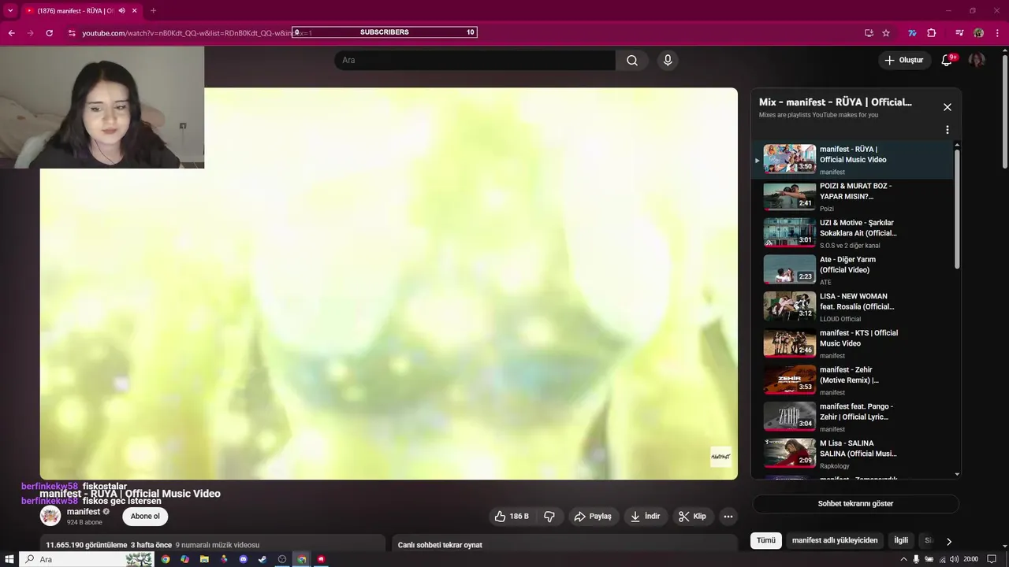Image resolution: width=1009 pixels, height=567 pixels.
Task: Open Steam from the taskbar
Action: [262, 559]
